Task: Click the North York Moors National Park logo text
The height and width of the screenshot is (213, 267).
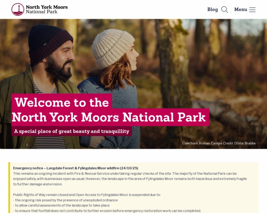Action: tap(47, 9)
